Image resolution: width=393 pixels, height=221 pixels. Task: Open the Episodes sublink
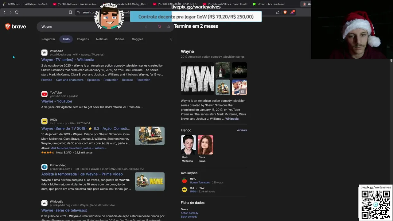click(93, 80)
